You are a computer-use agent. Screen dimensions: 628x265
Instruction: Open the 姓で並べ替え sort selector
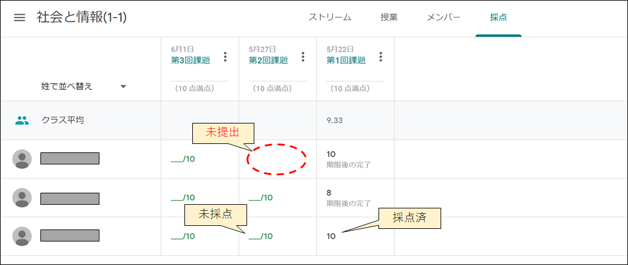coord(84,87)
